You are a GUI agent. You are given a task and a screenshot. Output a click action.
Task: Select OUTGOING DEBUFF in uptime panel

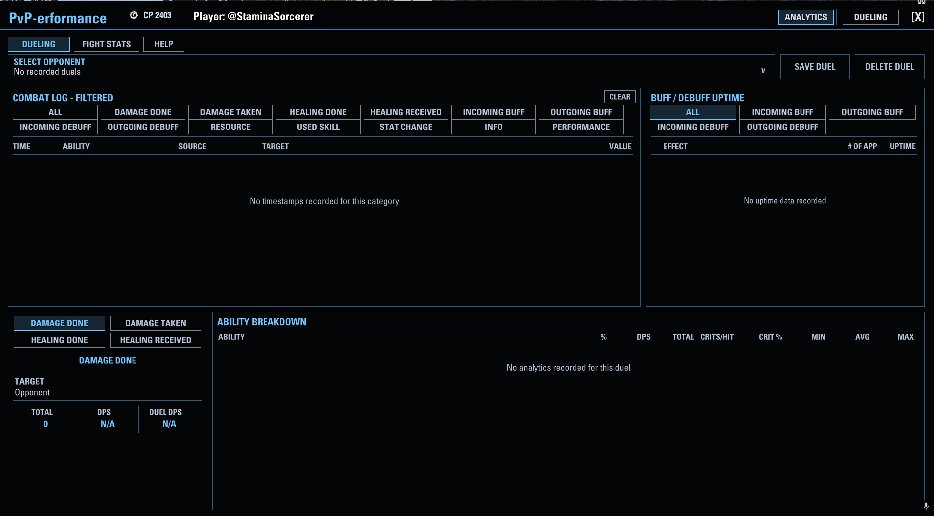(783, 127)
